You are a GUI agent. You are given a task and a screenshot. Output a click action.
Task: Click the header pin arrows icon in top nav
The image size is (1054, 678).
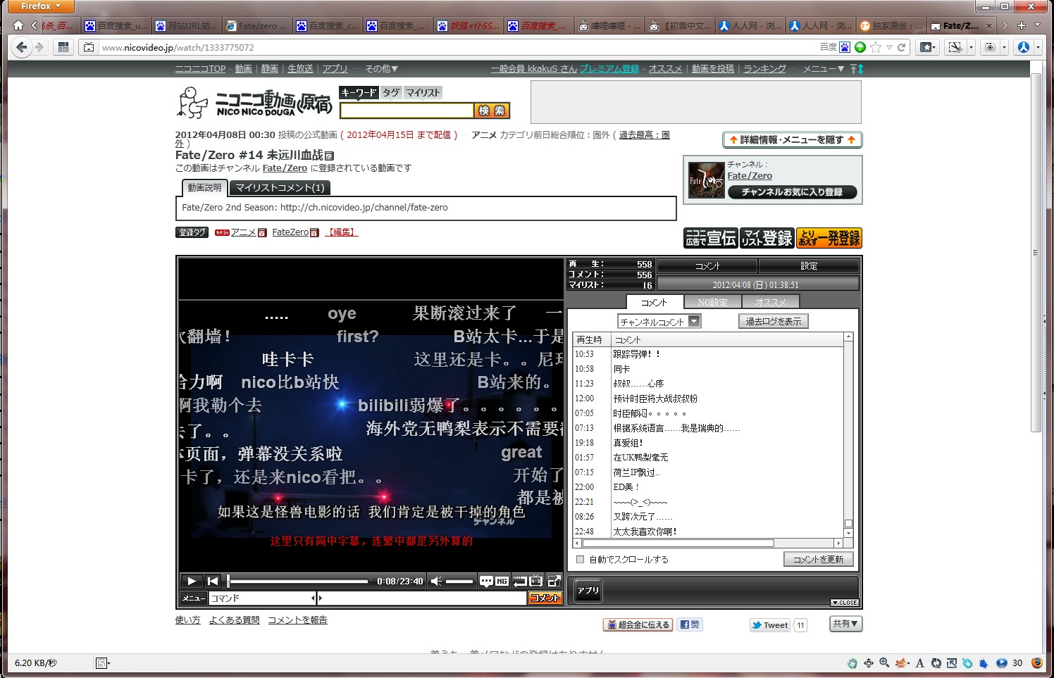(x=857, y=69)
